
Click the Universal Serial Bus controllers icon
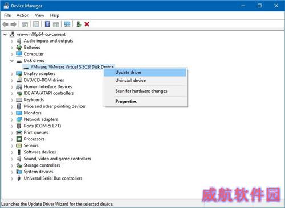point(19,178)
